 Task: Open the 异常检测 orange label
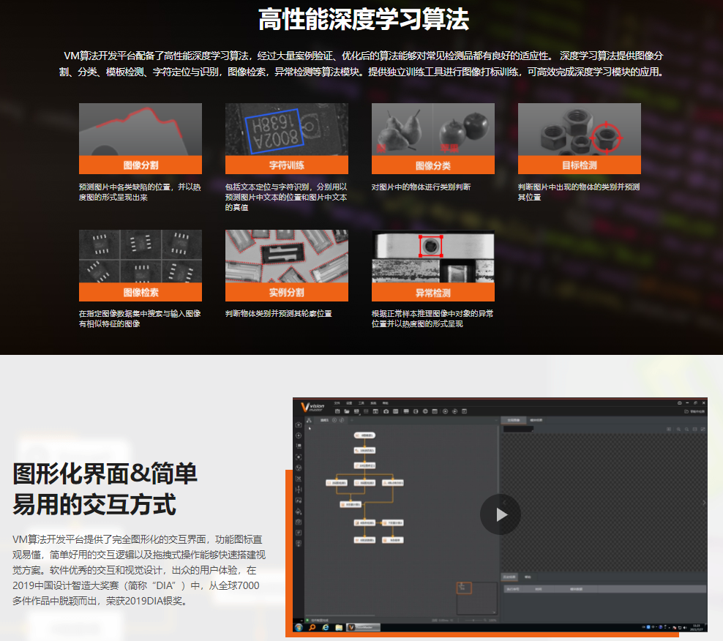tap(433, 293)
